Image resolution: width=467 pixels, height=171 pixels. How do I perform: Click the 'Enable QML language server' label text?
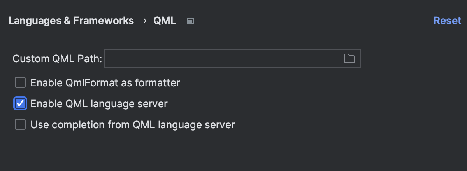[99, 104]
